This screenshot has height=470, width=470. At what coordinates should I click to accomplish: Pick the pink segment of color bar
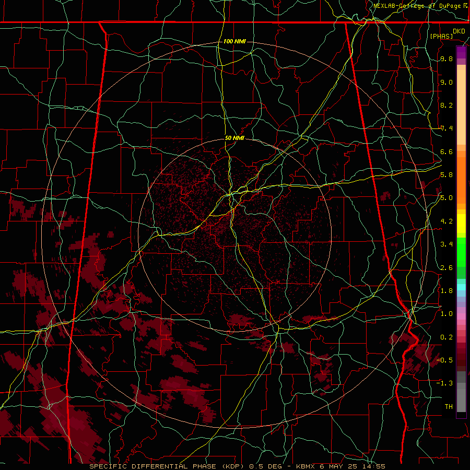pyautogui.click(x=461, y=316)
